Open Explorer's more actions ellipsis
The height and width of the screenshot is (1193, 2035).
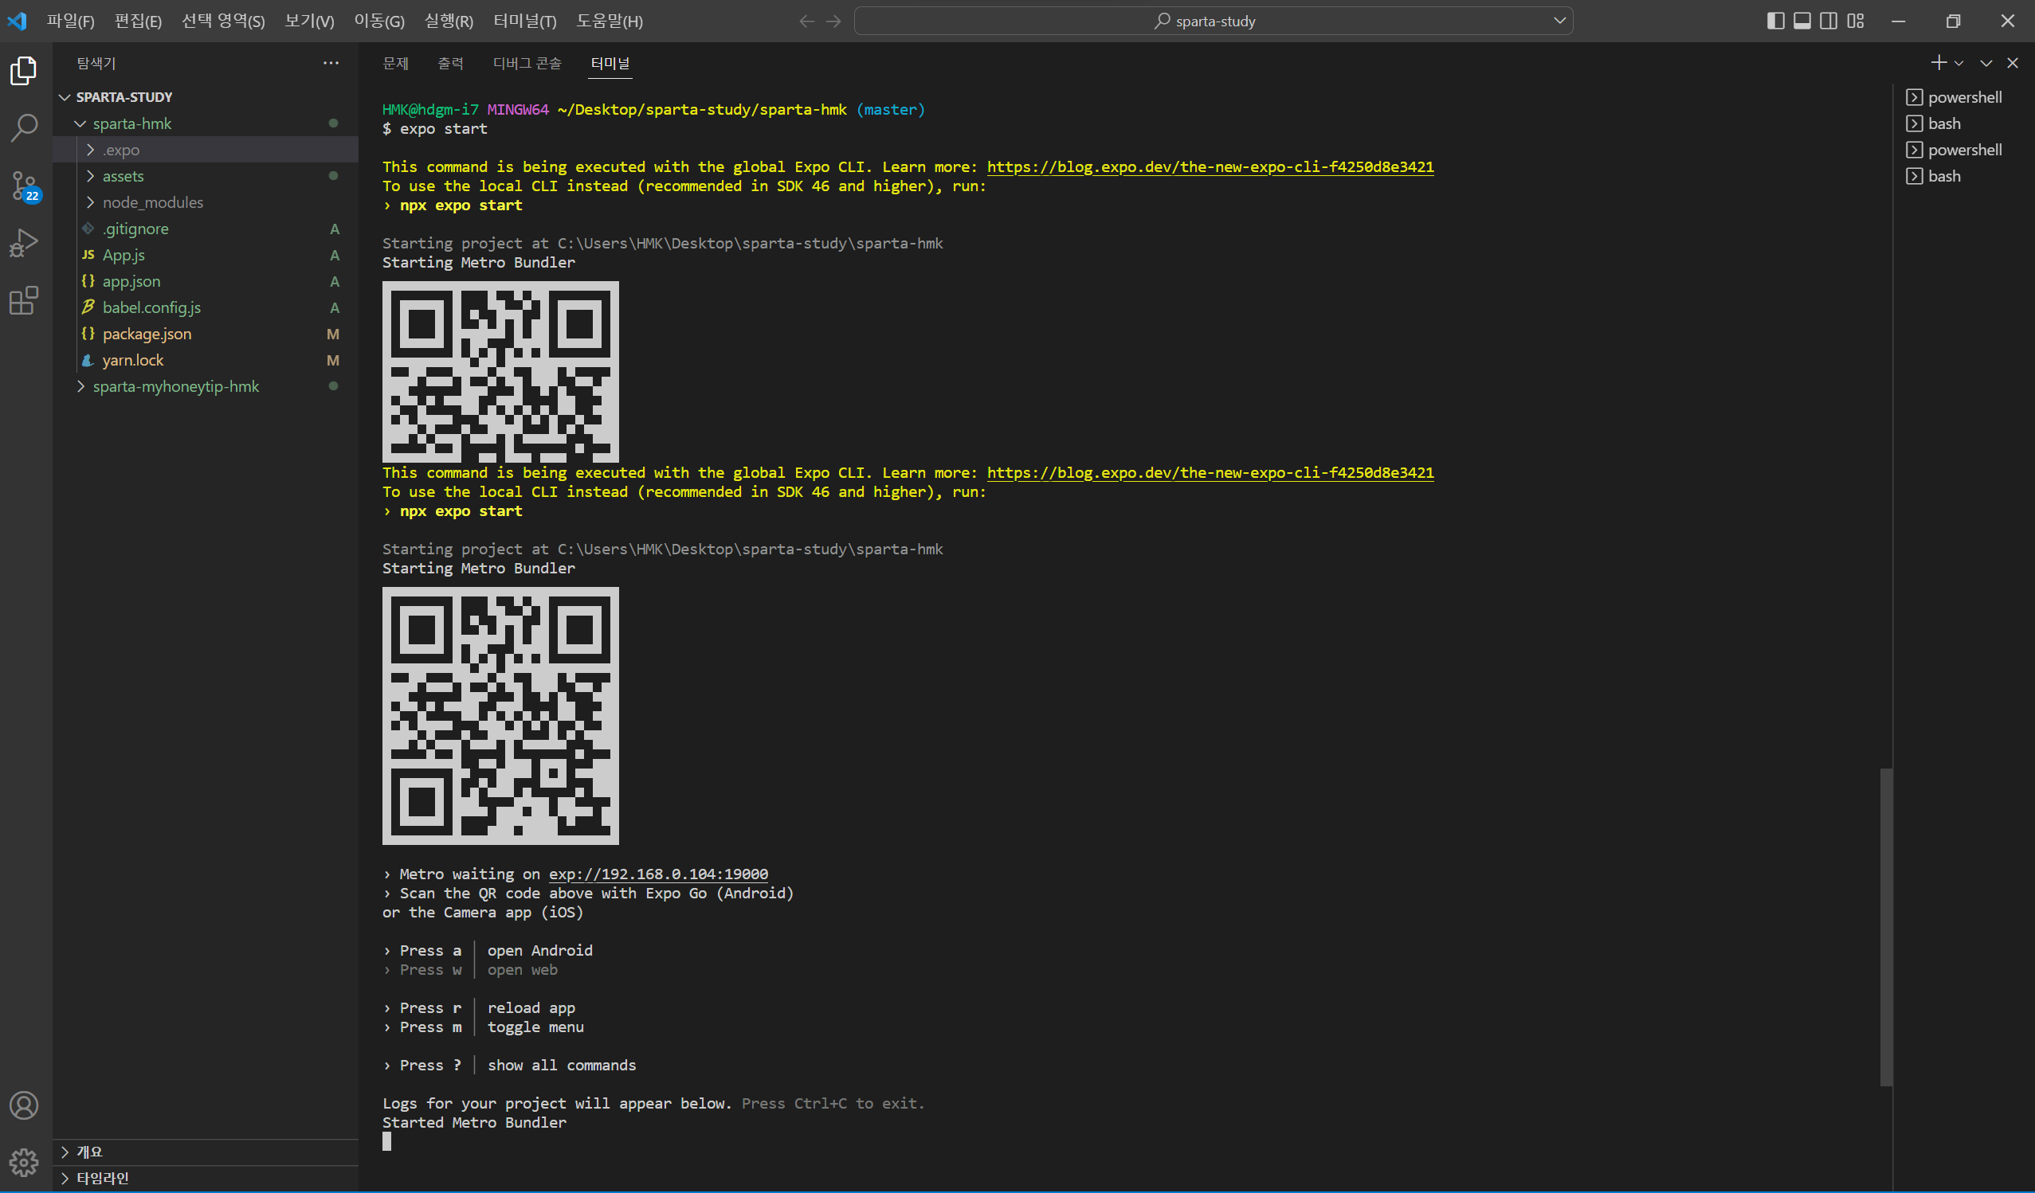[x=331, y=63]
